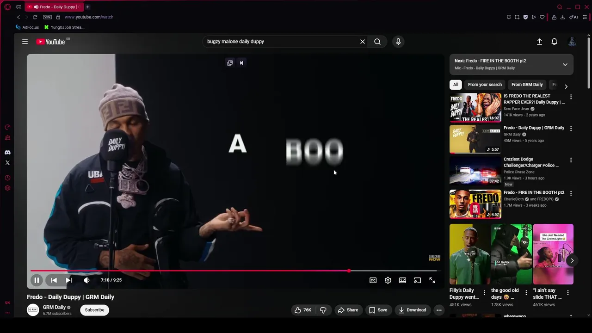The width and height of the screenshot is (592, 333).
Task: Toggle closed captions
Action: click(x=373, y=280)
